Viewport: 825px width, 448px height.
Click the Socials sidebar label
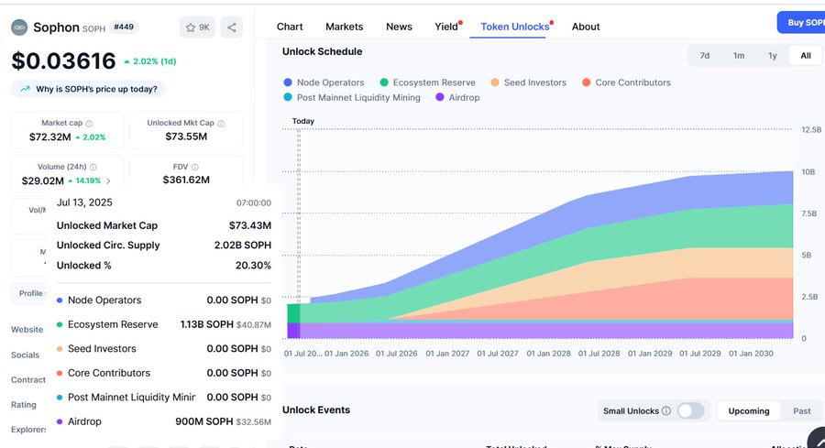click(x=26, y=355)
